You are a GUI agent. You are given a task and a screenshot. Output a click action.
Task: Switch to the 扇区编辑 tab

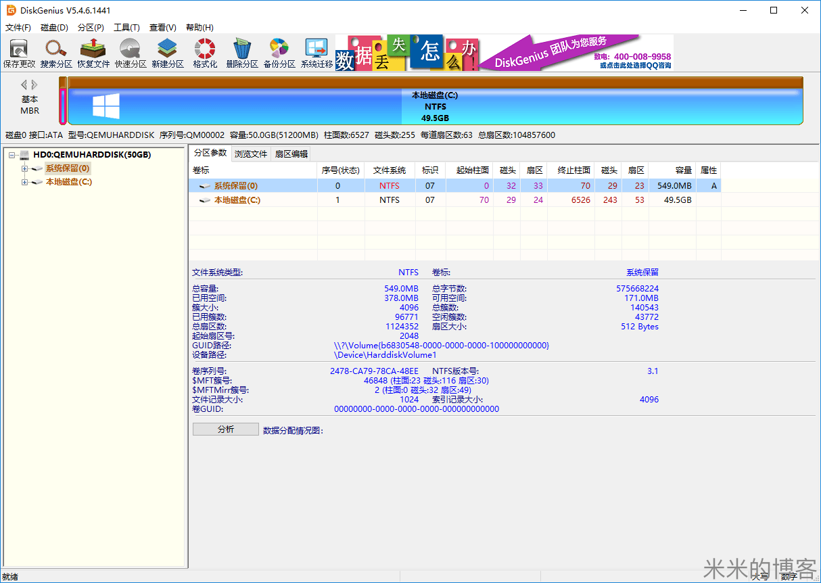(x=292, y=154)
